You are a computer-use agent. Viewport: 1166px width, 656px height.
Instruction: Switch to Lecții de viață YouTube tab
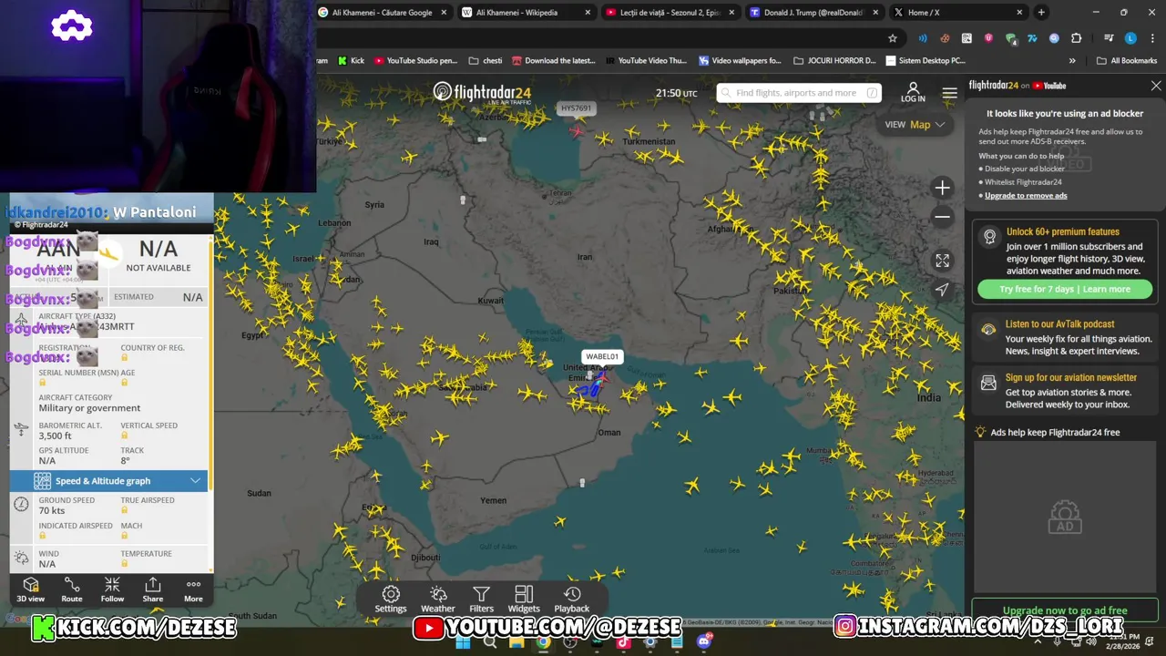point(670,13)
